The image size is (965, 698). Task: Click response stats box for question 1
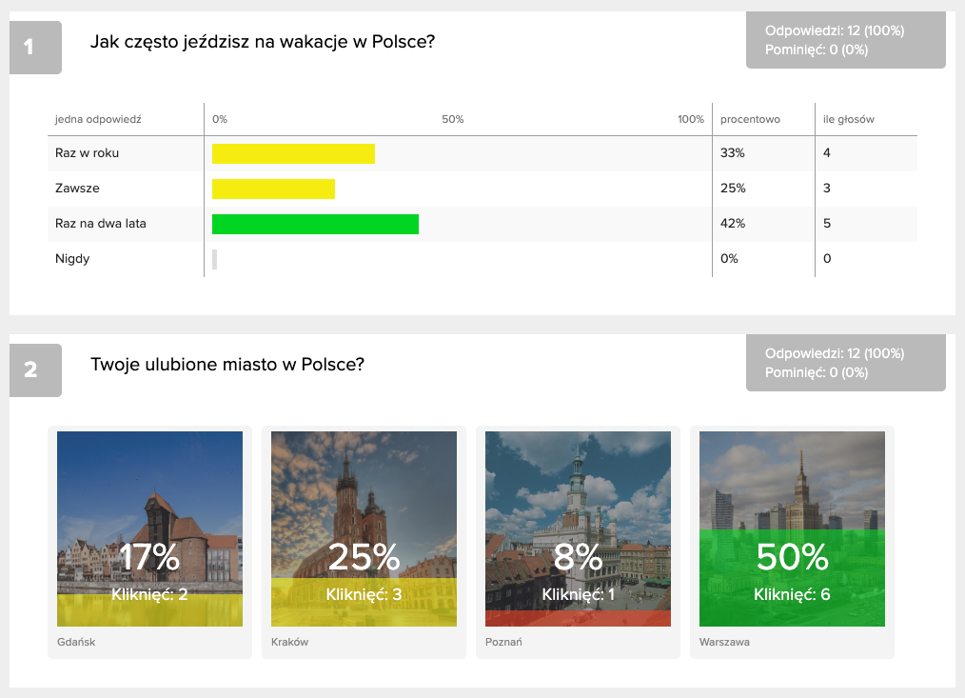coord(845,40)
